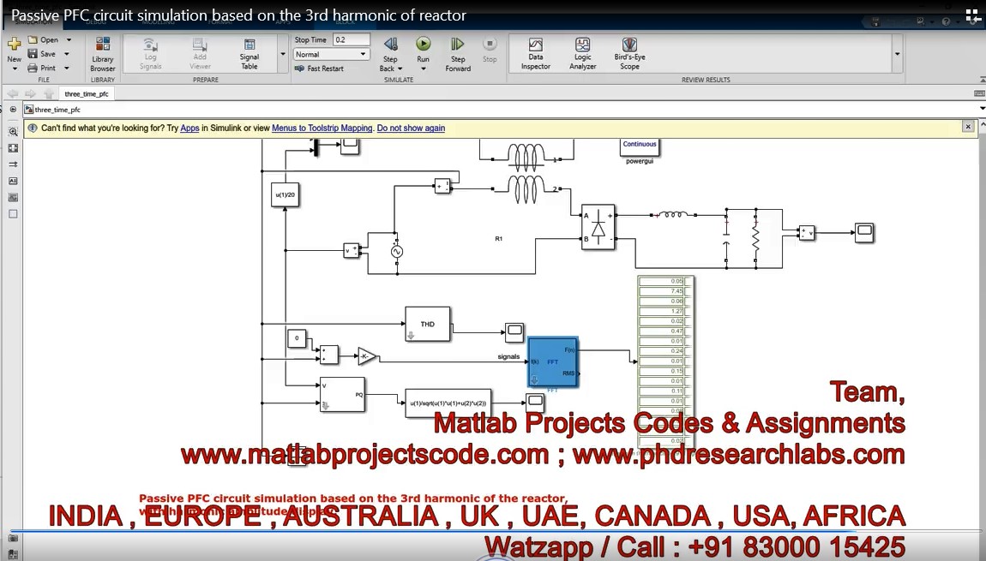The width and height of the screenshot is (986, 561).
Task: Expand the New dropdown arrow
Action: (x=15, y=68)
